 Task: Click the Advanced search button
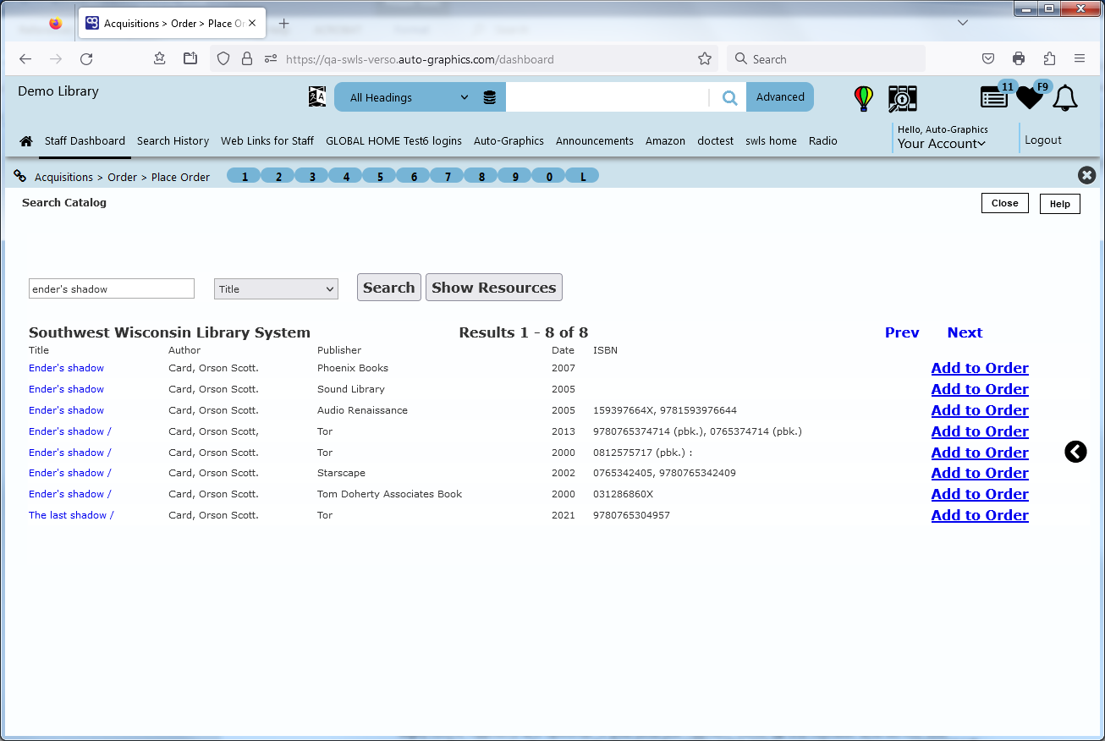(x=780, y=97)
